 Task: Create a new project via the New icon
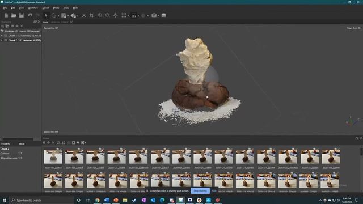(6, 15)
